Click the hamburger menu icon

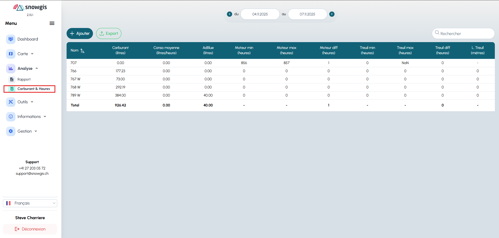pos(52,23)
